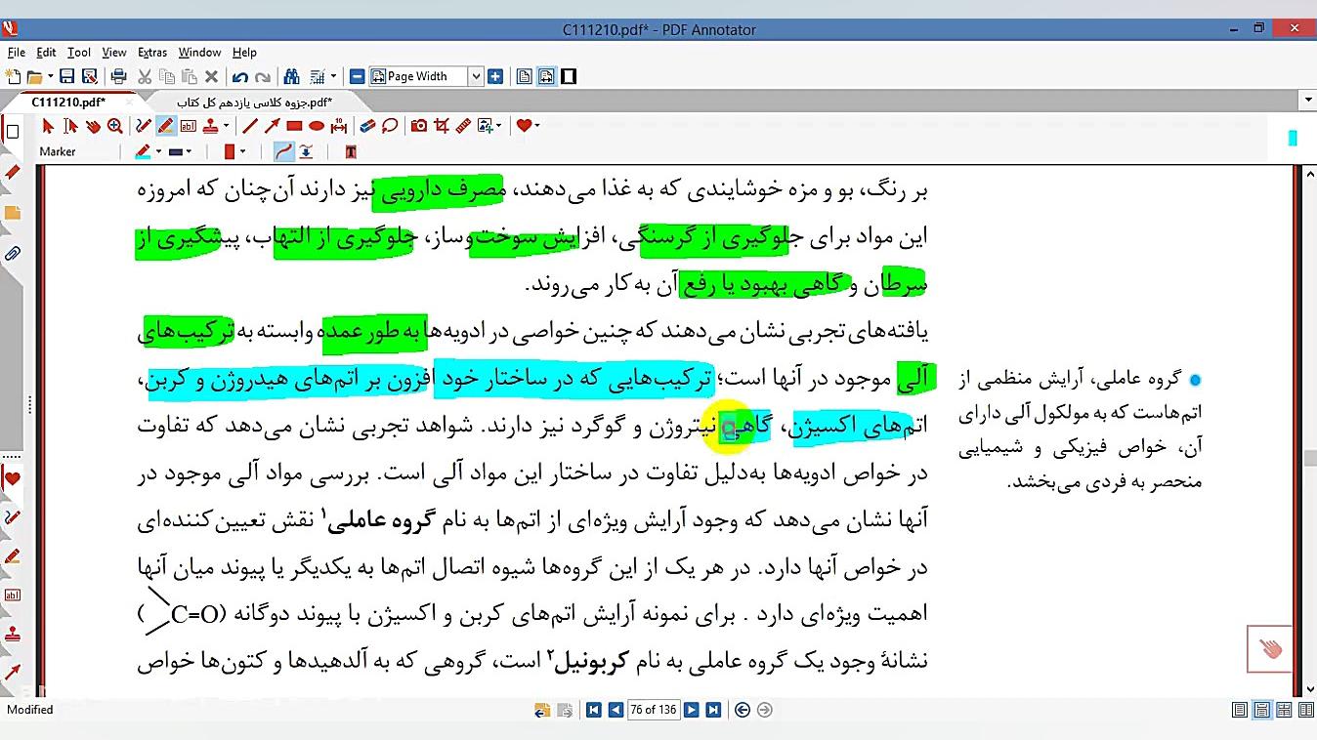
Task: Switch to the C111210.pdf tab
Action: pyautogui.click(x=68, y=102)
